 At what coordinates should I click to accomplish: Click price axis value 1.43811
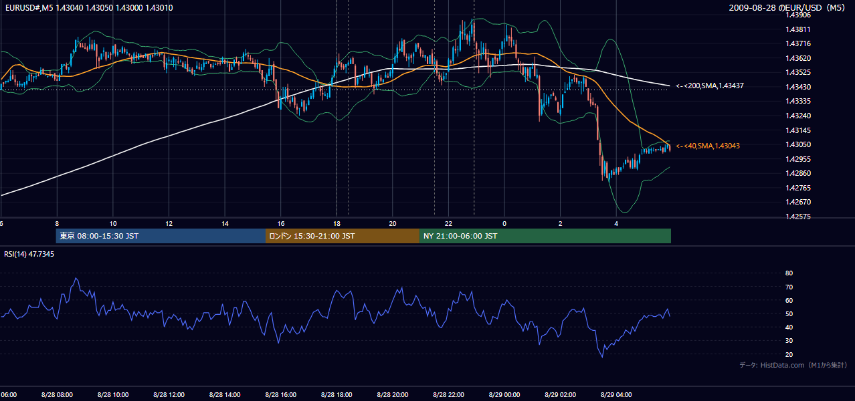pos(797,29)
